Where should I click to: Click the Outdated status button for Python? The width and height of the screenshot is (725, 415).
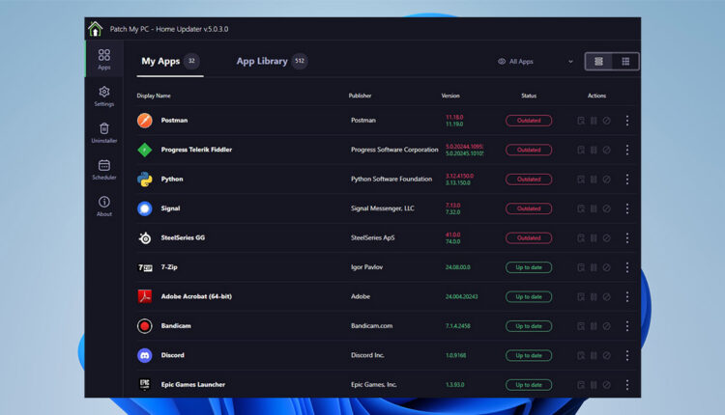[529, 180]
